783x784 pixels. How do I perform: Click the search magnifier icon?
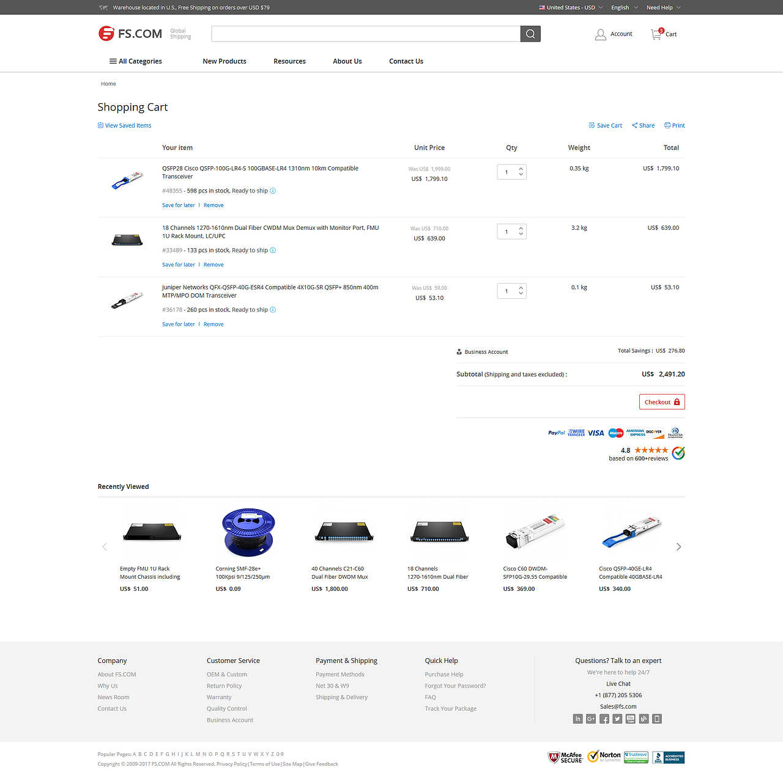pos(530,34)
